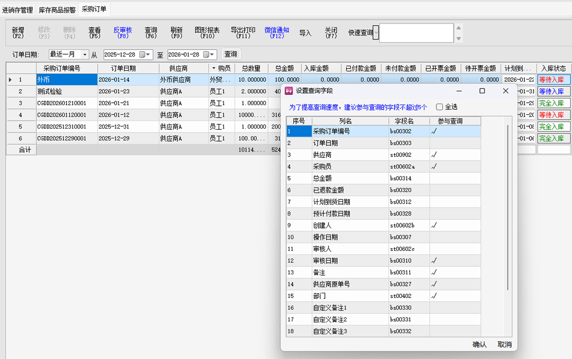The image size is (572, 359).
Task: Click 查看 (F5) in the toolbar
Action: pos(94,33)
